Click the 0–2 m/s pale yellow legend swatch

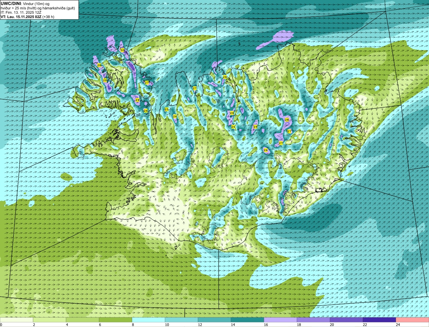16,320
